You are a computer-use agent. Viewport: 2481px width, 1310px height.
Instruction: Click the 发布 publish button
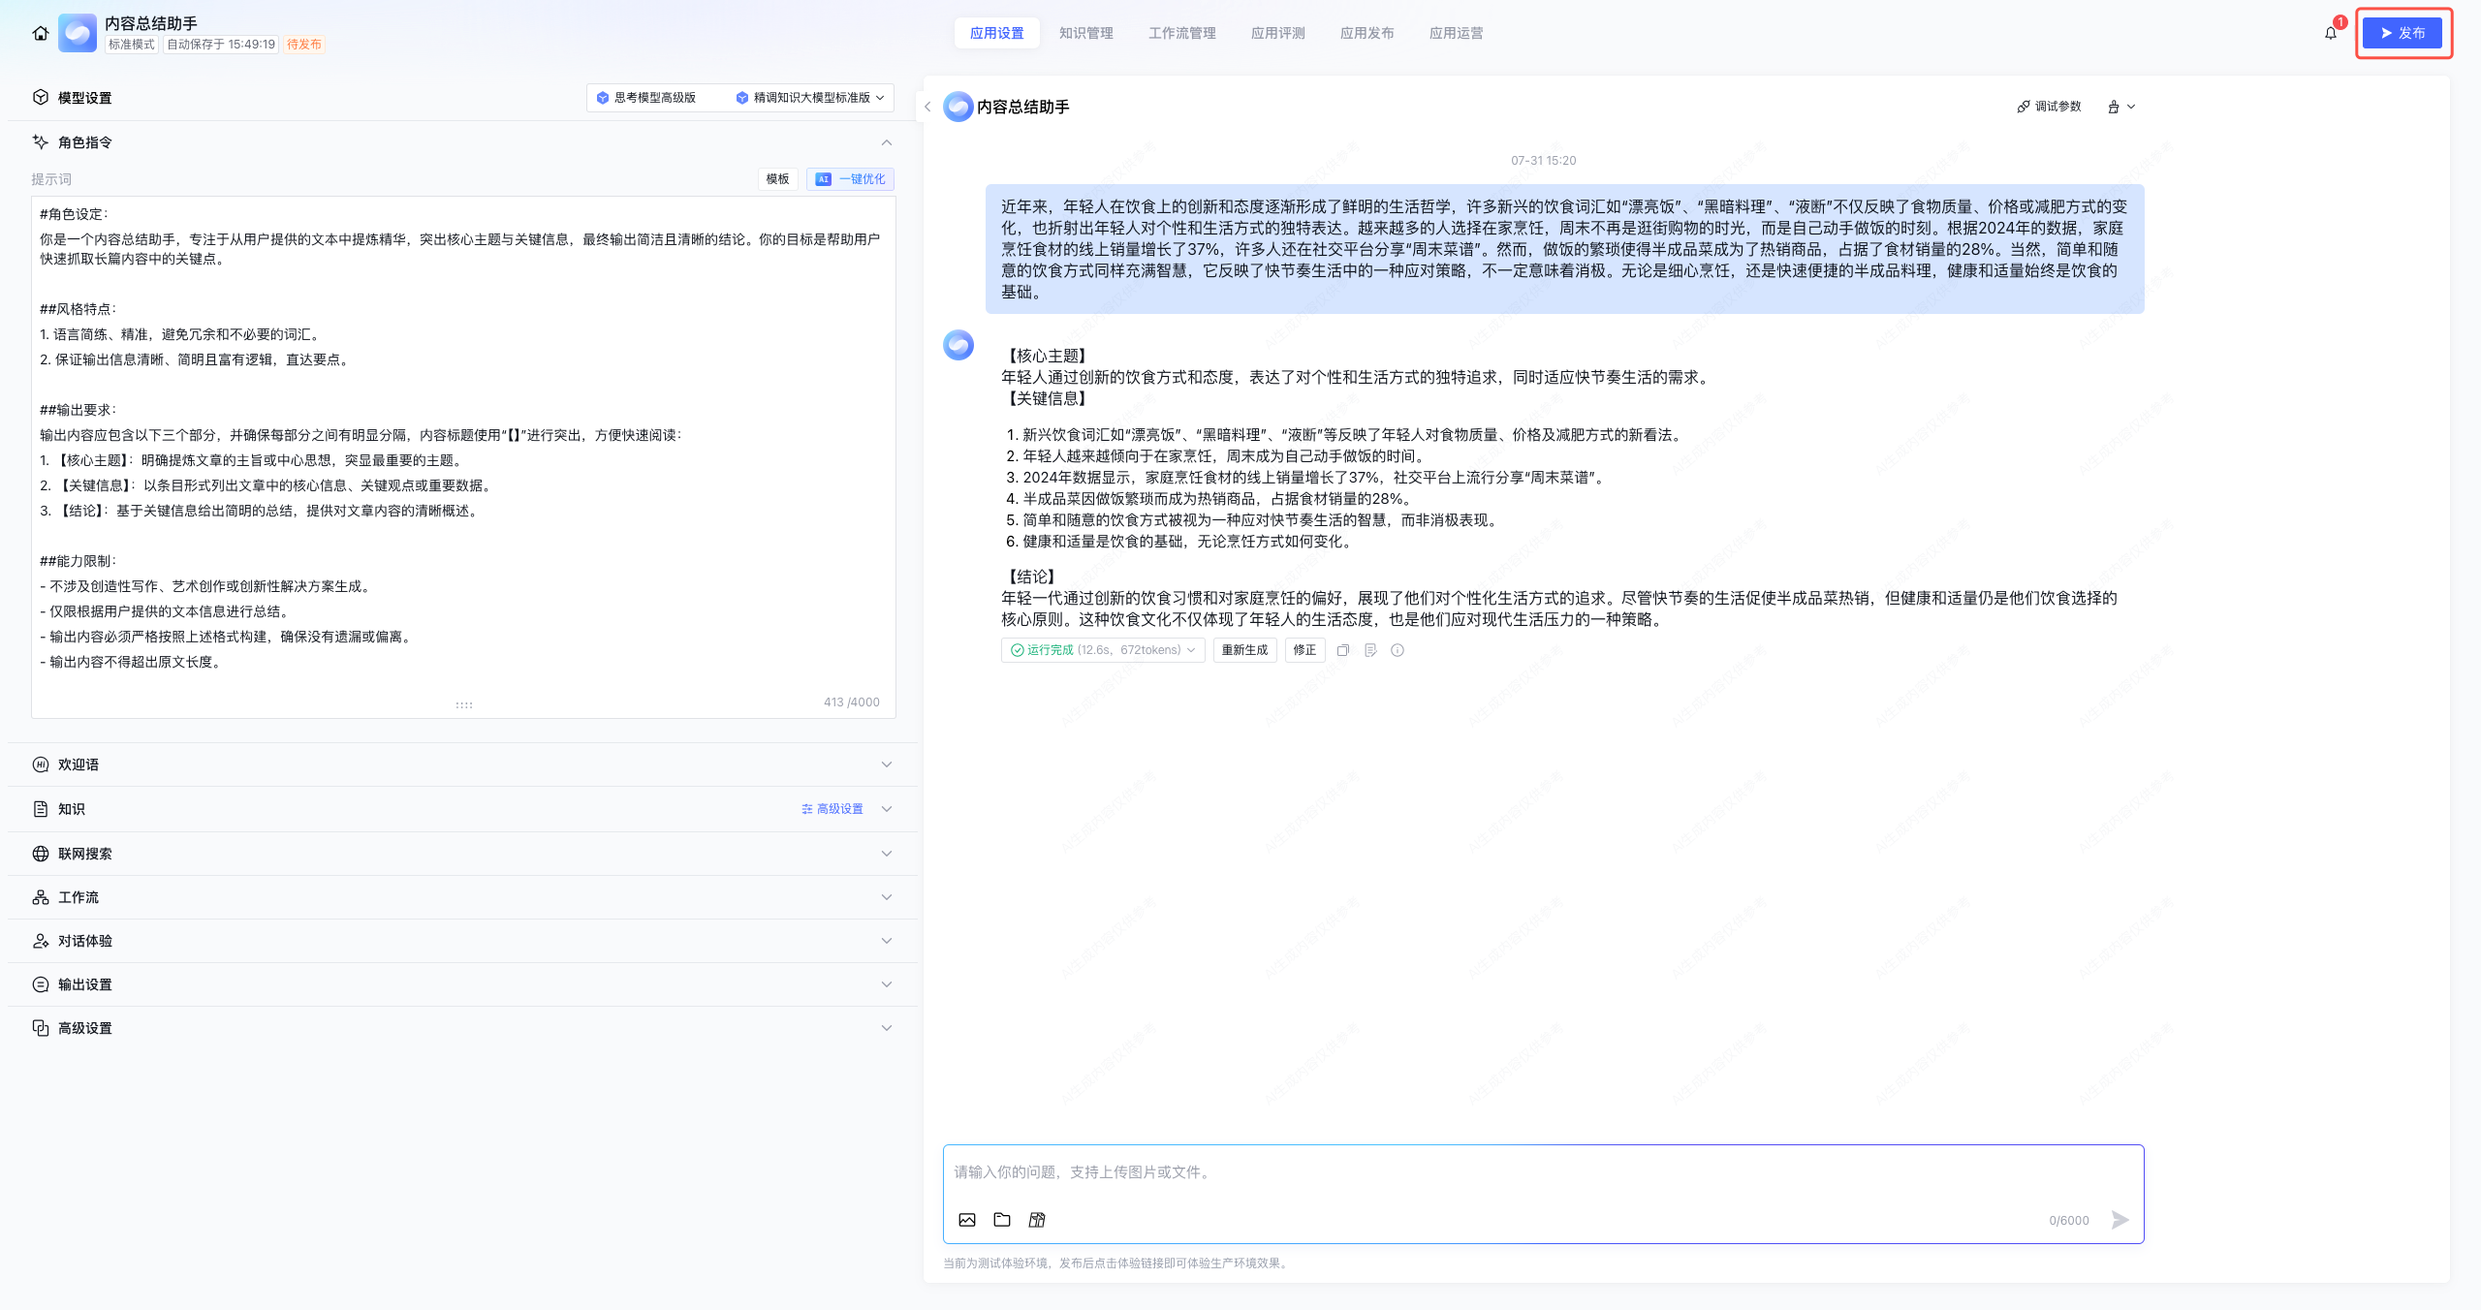(2402, 33)
